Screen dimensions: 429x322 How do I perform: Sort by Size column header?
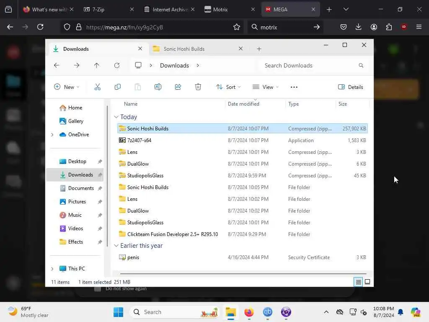click(352, 104)
